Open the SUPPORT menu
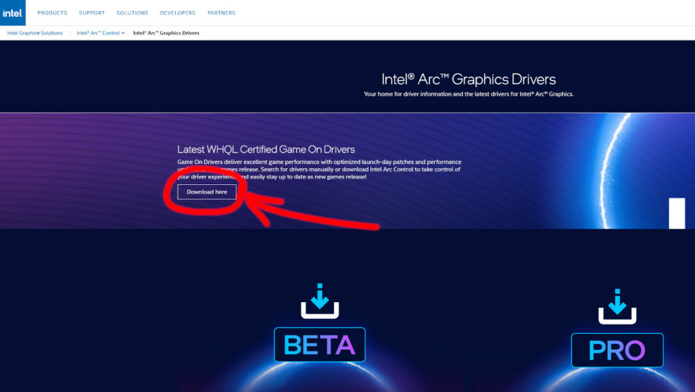The image size is (695, 392). 91,12
